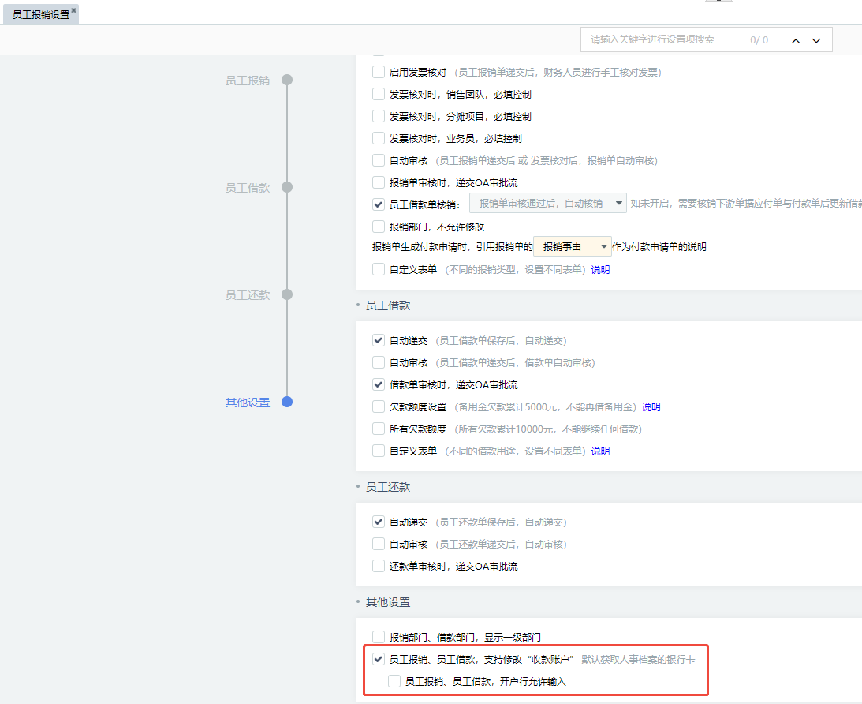The image size is (862, 704).
Task: Enable the 启用发票核对 checkbox
Action: coord(379,72)
